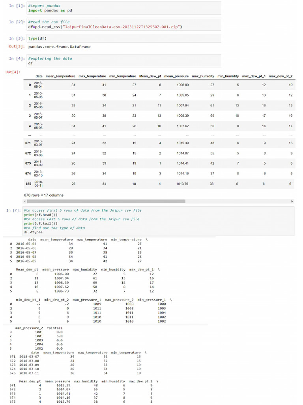Viewport: 303px width, 405px height.
Task: Click the type(df) code cell
Action: (x=124, y=38)
